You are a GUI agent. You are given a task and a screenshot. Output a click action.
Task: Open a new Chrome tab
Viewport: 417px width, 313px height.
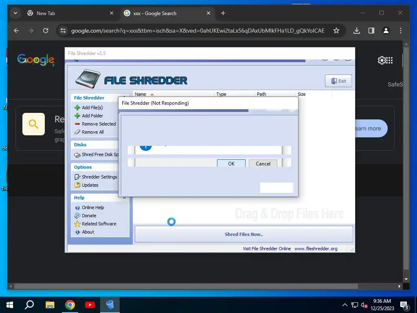[223, 13]
